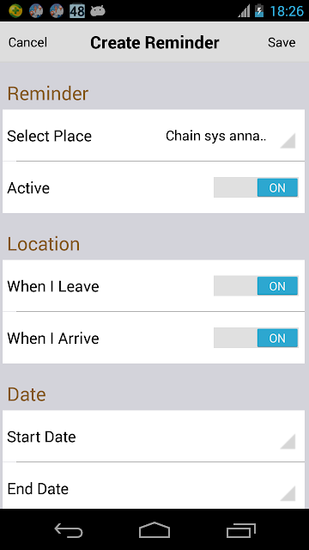309x550 pixels.
Task: Tap the 48 notification icon in status bar
Action: [x=77, y=11]
